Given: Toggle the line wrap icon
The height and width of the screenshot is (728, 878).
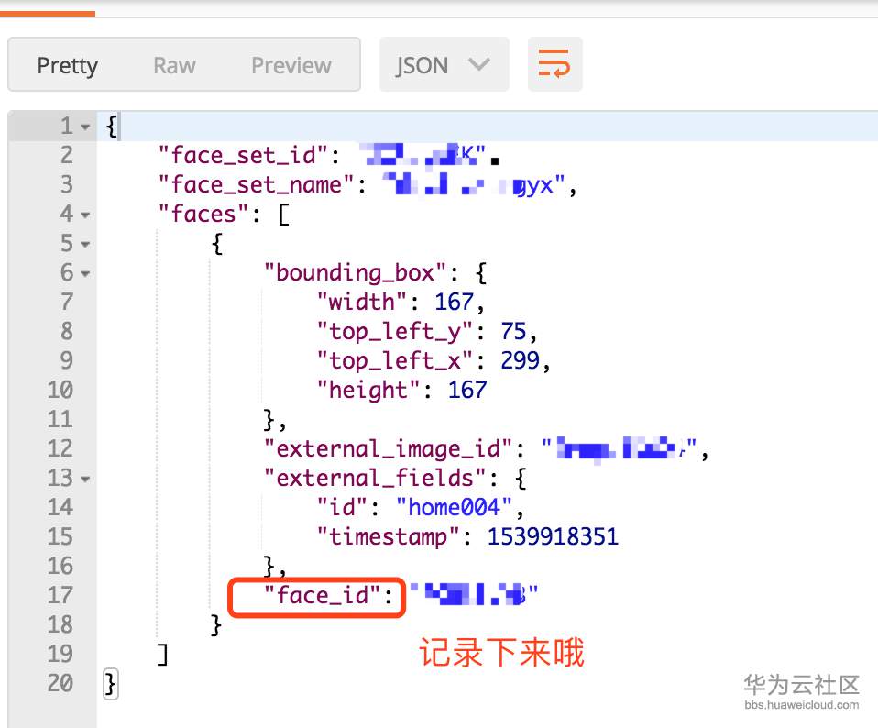Looking at the screenshot, I should coord(554,64).
